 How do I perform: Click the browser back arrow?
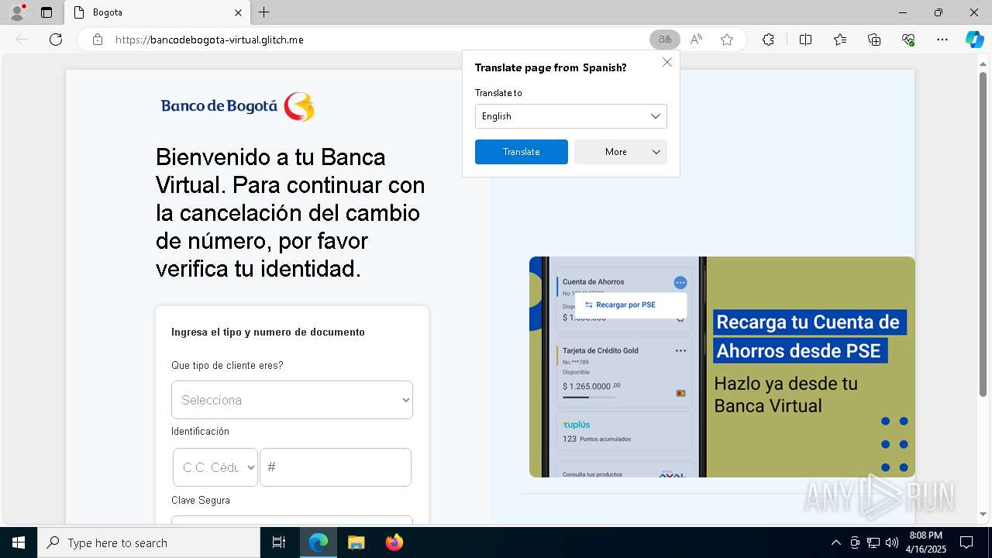pos(22,40)
